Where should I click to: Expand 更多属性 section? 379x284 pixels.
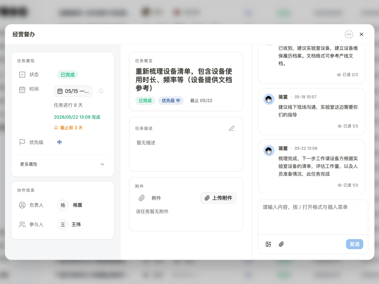click(x=62, y=164)
